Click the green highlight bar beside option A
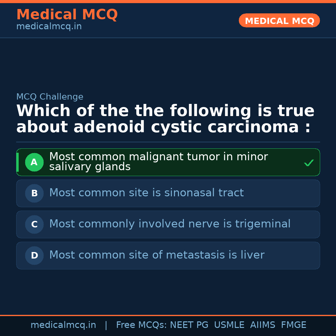 coord(17,162)
